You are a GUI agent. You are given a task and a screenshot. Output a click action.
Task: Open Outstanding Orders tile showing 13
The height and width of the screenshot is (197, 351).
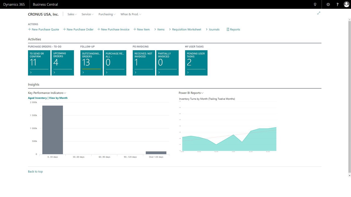[92, 63]
